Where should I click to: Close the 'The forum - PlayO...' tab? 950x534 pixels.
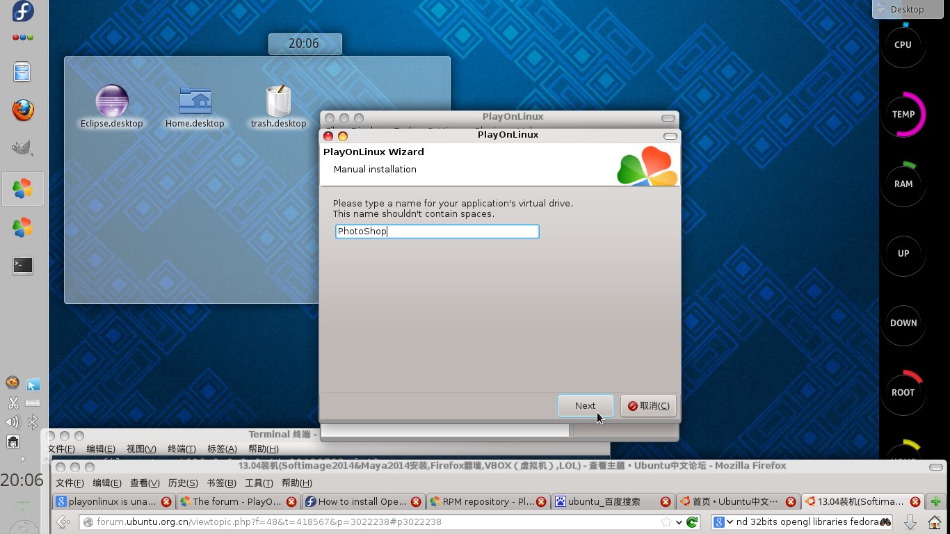[291, 501]
